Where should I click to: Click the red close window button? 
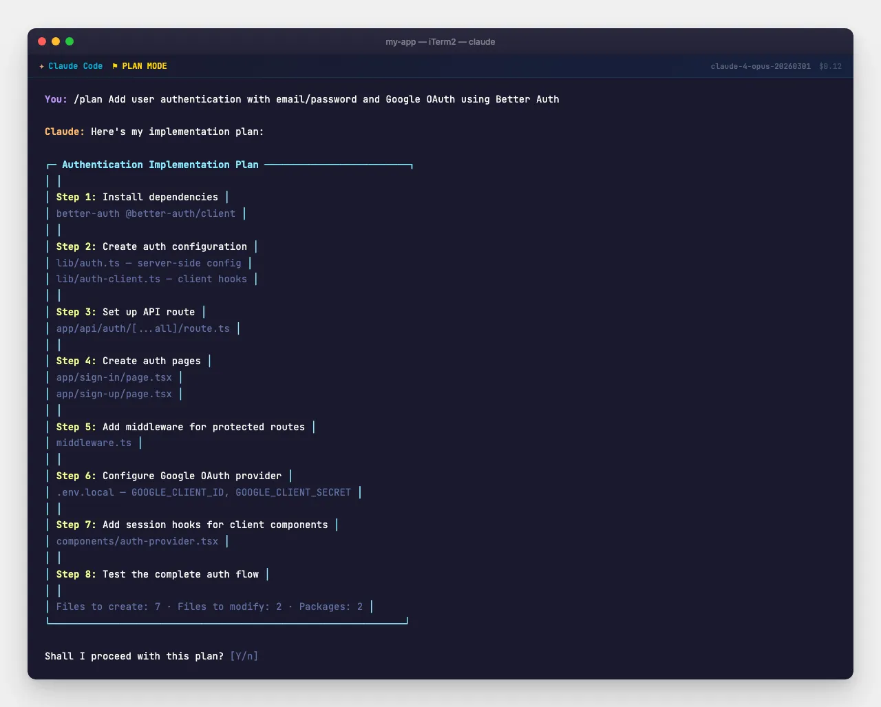point(42,41)
